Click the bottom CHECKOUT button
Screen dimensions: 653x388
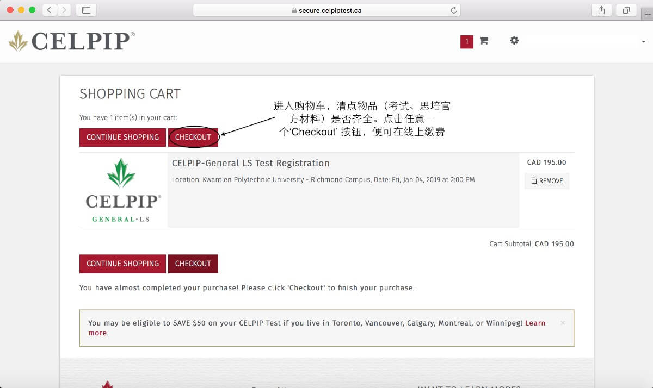pos(193,264)
